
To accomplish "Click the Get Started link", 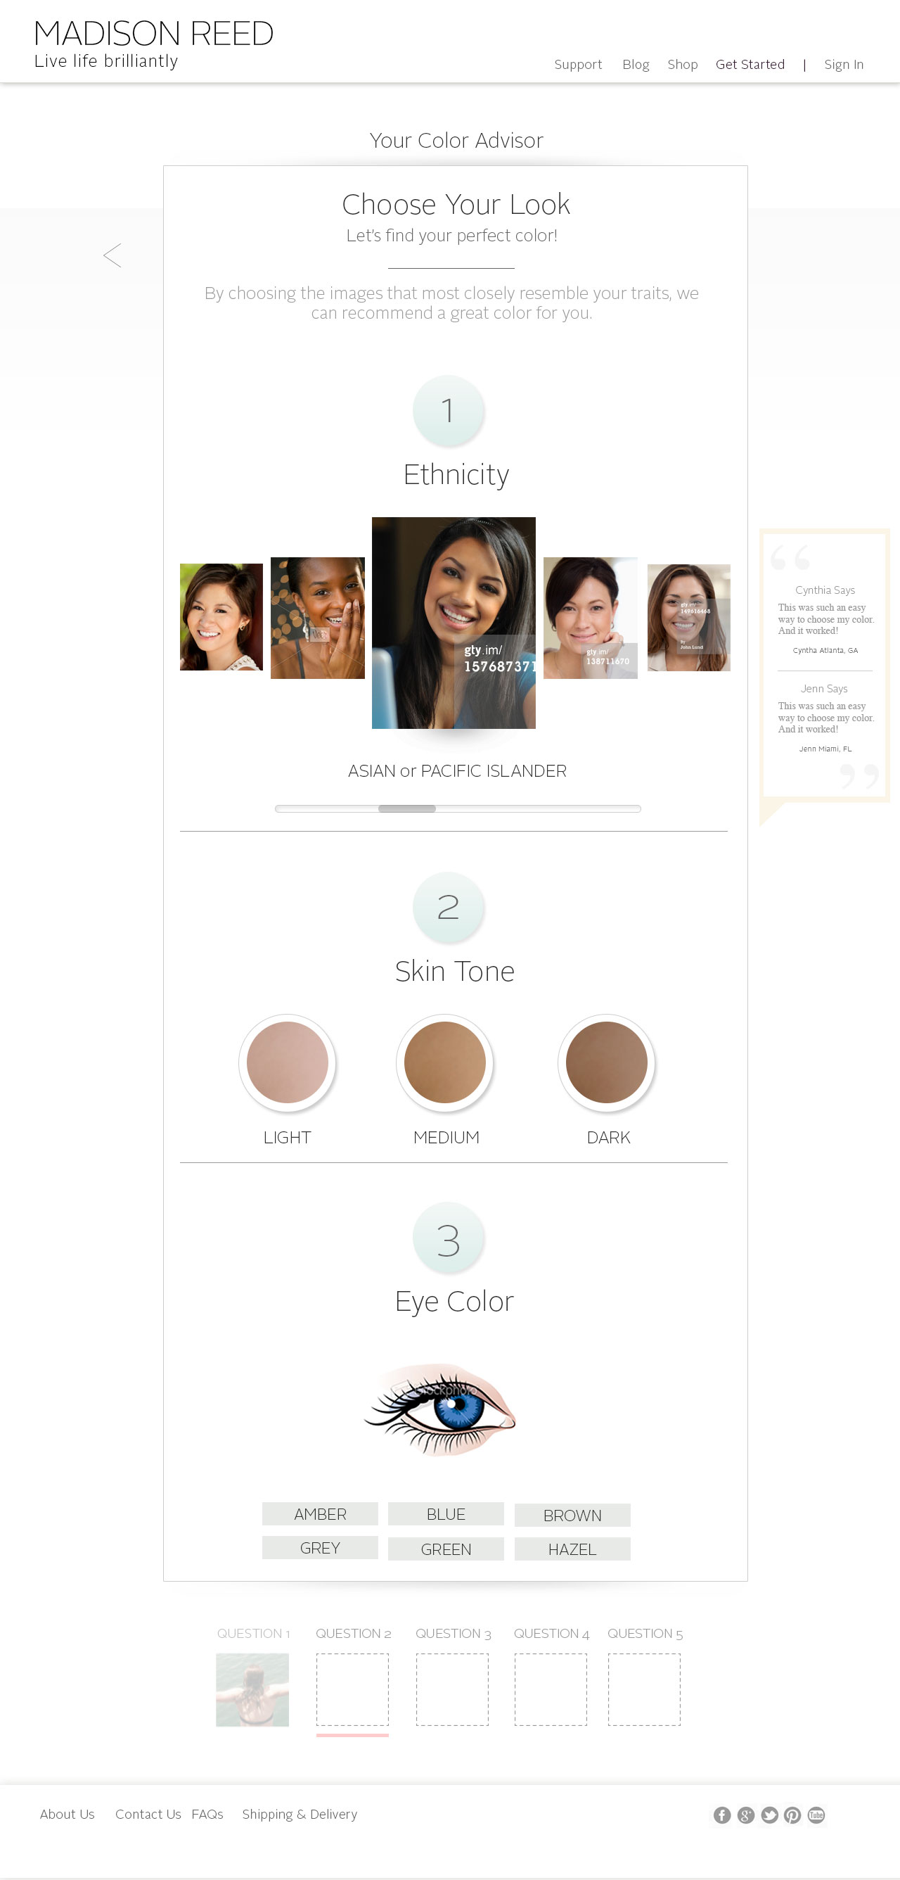I will [750, 64].
